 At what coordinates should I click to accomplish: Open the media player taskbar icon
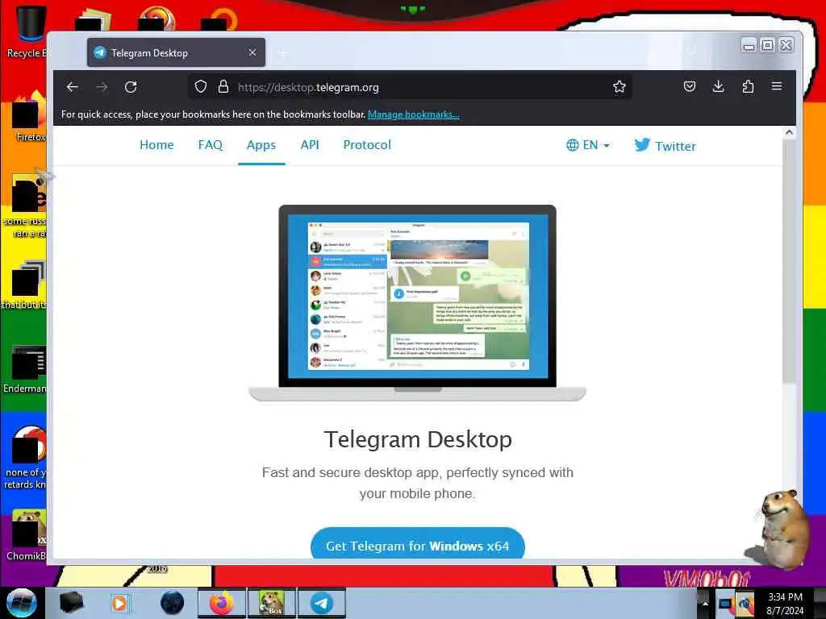(119, 603)
